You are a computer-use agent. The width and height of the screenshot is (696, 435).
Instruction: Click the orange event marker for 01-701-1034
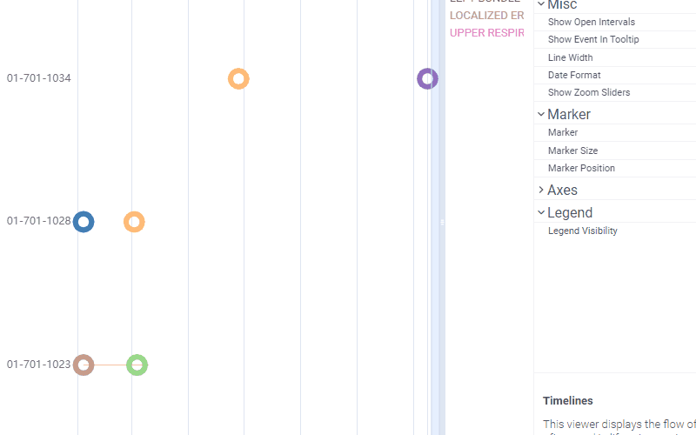tap(238, 79)
